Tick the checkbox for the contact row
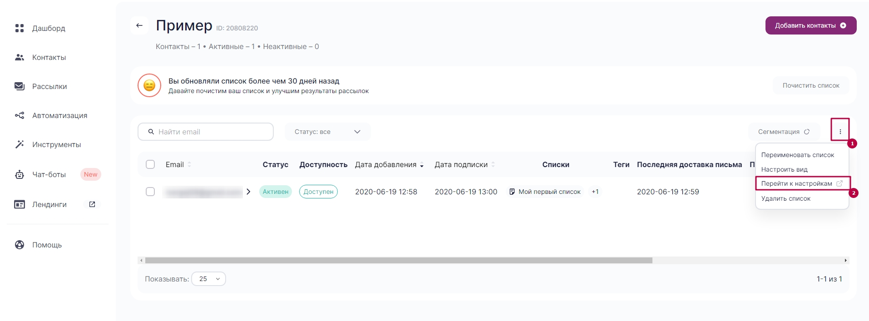The image size is (869, 321). pyautogui.click(x=150, y=192)
